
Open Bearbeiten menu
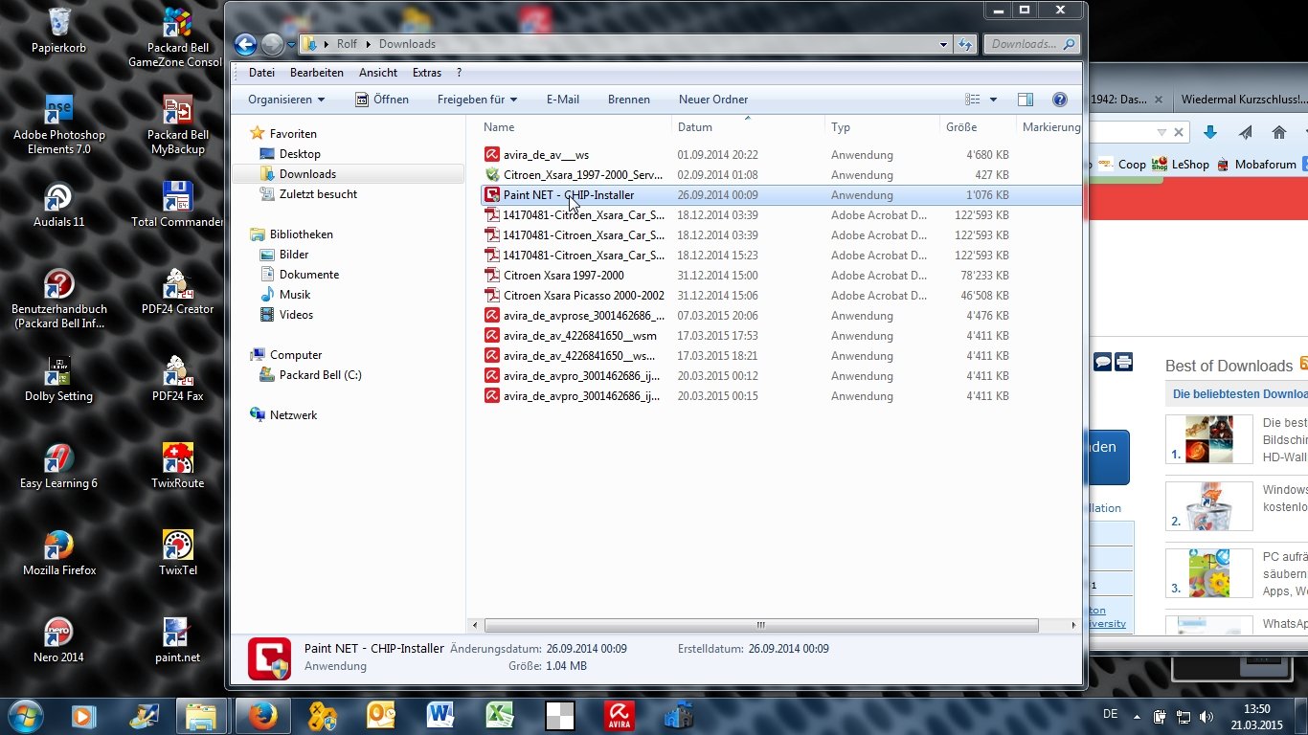coord(317,73)
